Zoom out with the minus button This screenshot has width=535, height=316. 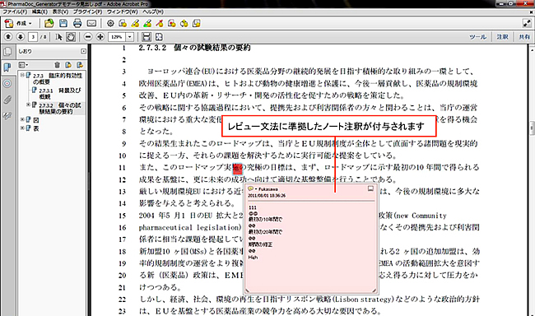pos(88,36)
